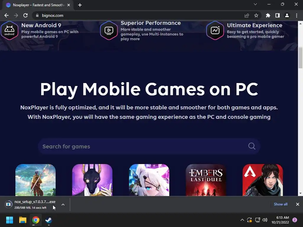Click the Play Mobile Games on PC heading

click(x=149, y=89)
